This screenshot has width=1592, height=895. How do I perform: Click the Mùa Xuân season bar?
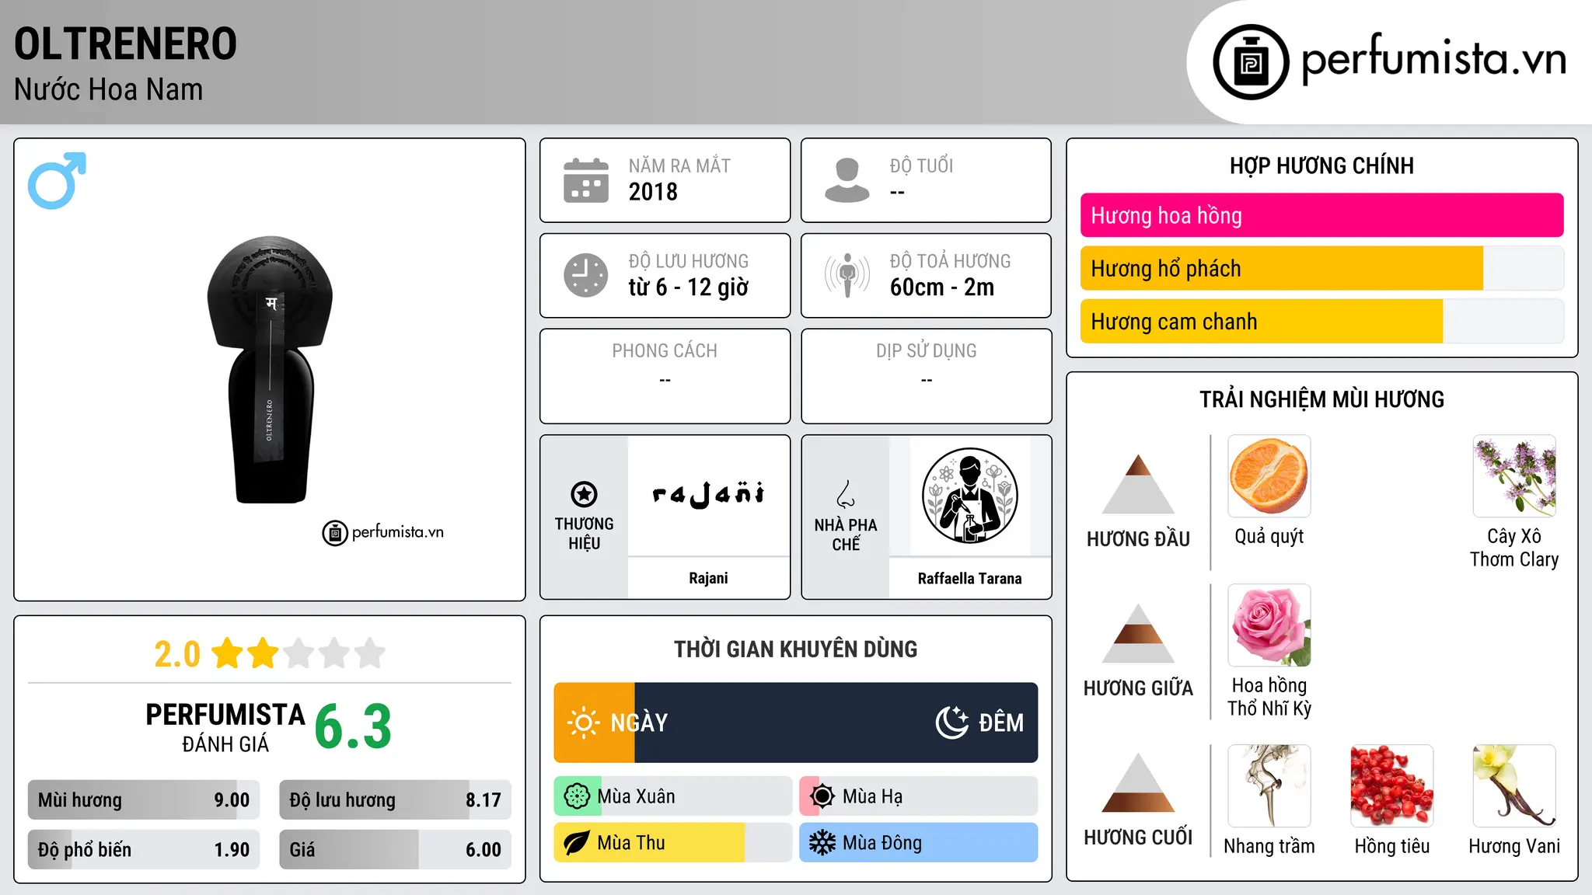pyautogui.click(x=672, y=796)
